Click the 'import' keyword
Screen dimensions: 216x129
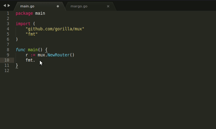click(23, 24)
